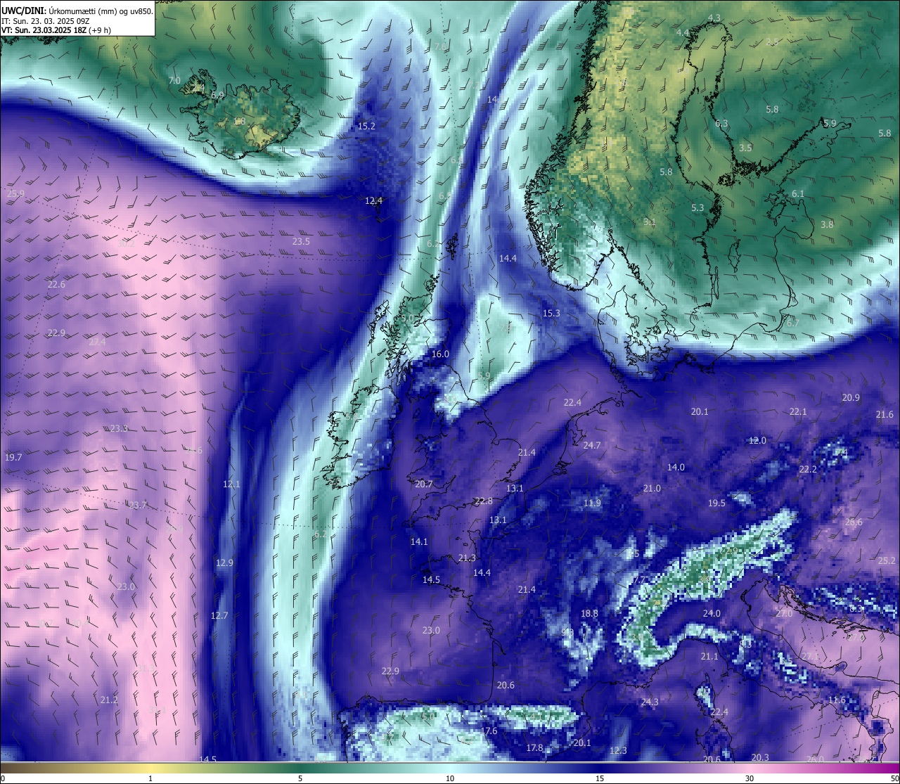Click the 21.6 value at the right edge
The width and height of the screenshot is (900, 784).
point(885,414)
